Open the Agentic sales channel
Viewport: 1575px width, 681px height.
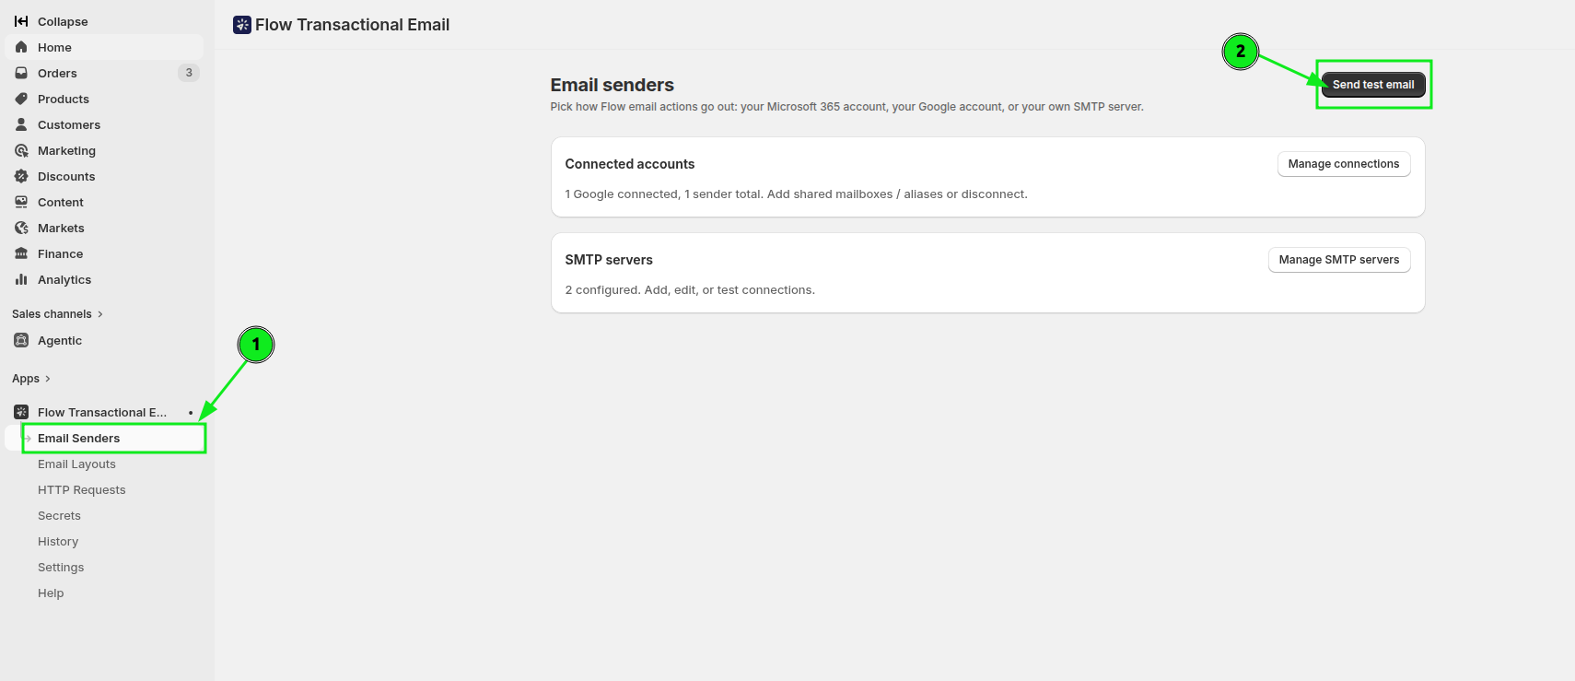(104, 340)
